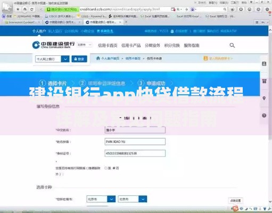Click the contact card icon in right sidebar
This screenshot has height=213, width=272.
tap(264, 64)
